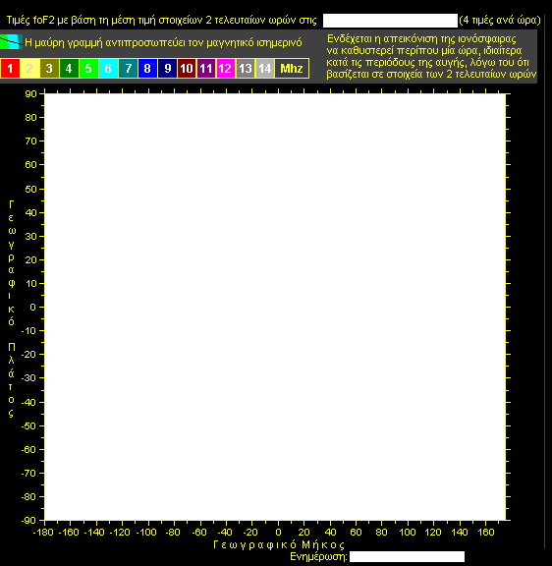Select the light gray 14 MHz swatch
The width and height of the screenshot is (552, 566).
[265, 68]
